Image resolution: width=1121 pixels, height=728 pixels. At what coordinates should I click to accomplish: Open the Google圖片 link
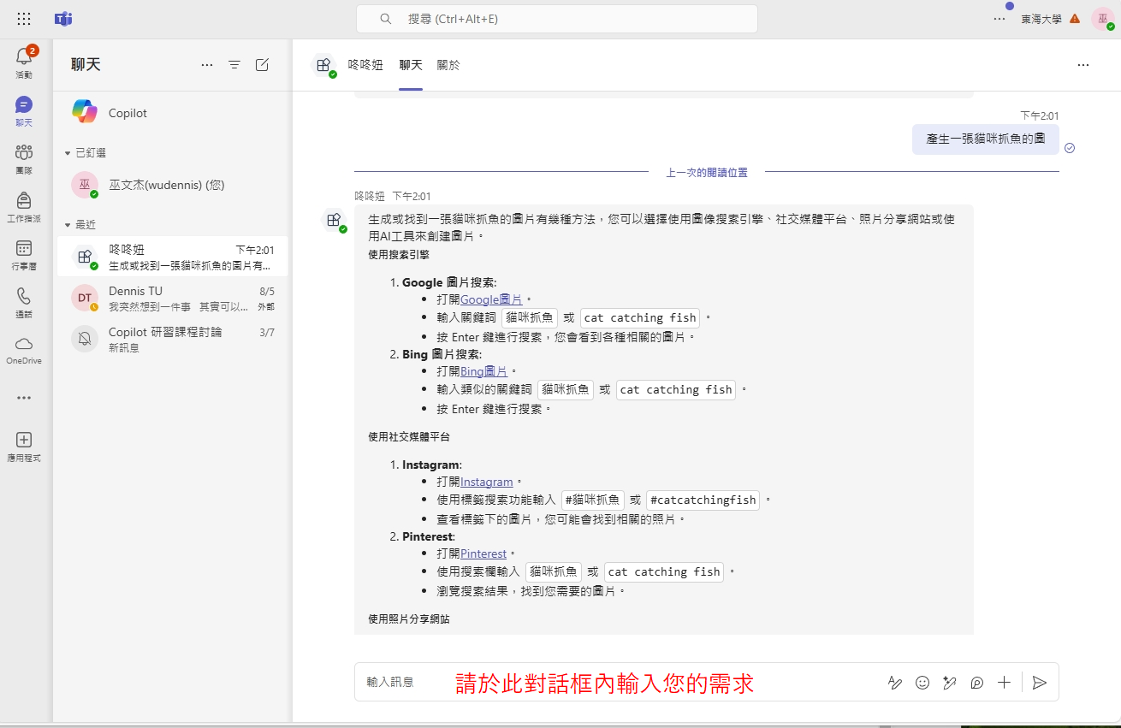pos(491,299)
